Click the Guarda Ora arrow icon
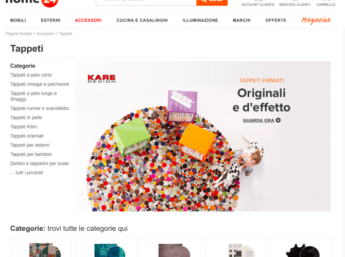The image size is (345, 257). (x=278, y=120)
